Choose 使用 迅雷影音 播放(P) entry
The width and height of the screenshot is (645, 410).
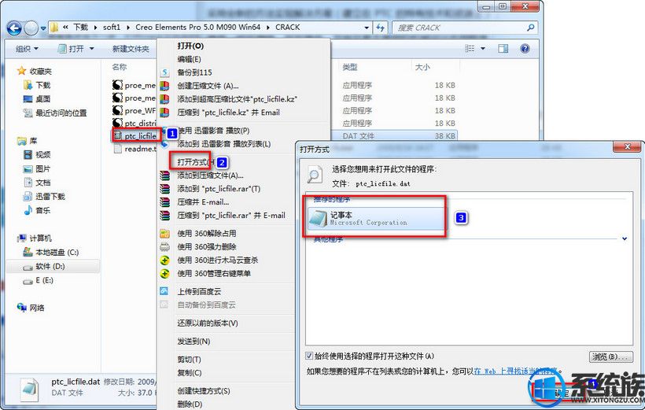pyautogui.click(x=214, y=131)
